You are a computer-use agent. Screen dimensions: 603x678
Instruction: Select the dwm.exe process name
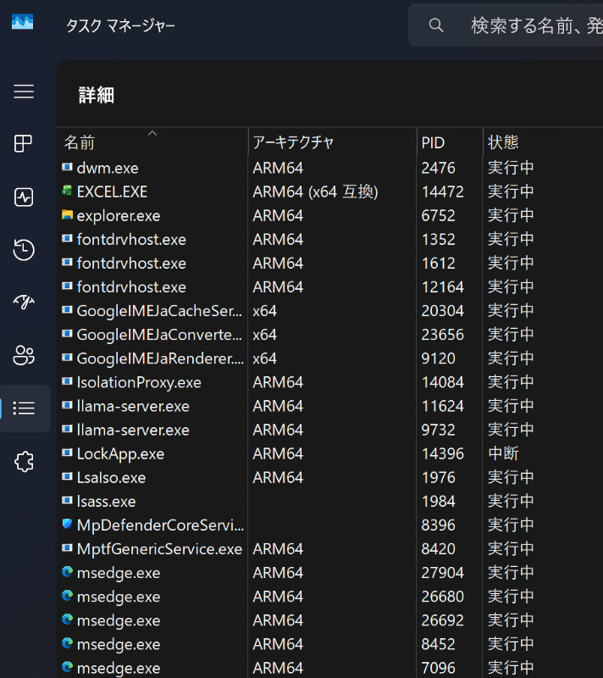click(x=108, y=168)
